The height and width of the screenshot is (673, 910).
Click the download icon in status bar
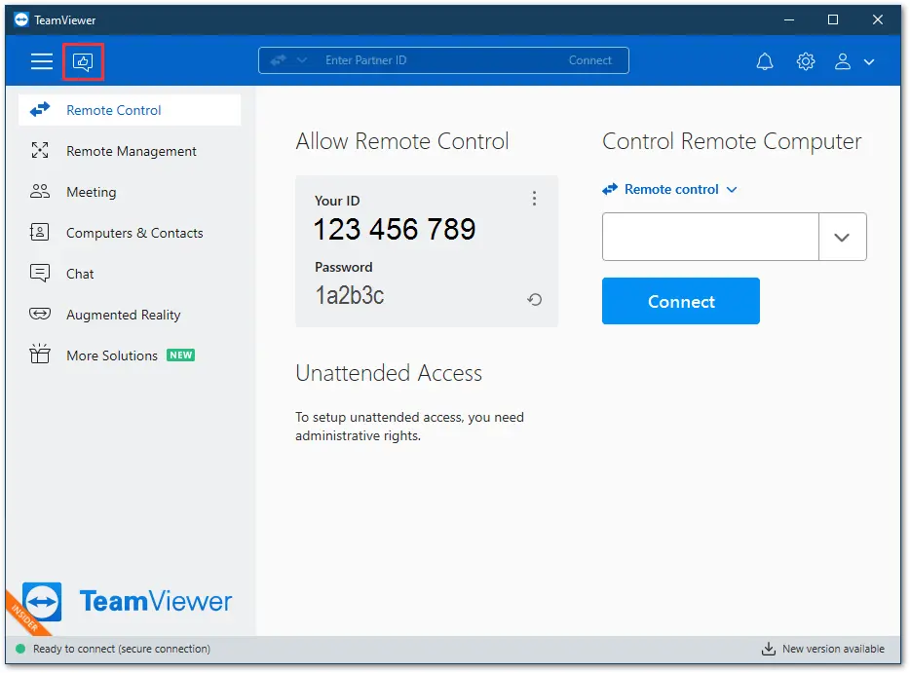tap(768, 649)
